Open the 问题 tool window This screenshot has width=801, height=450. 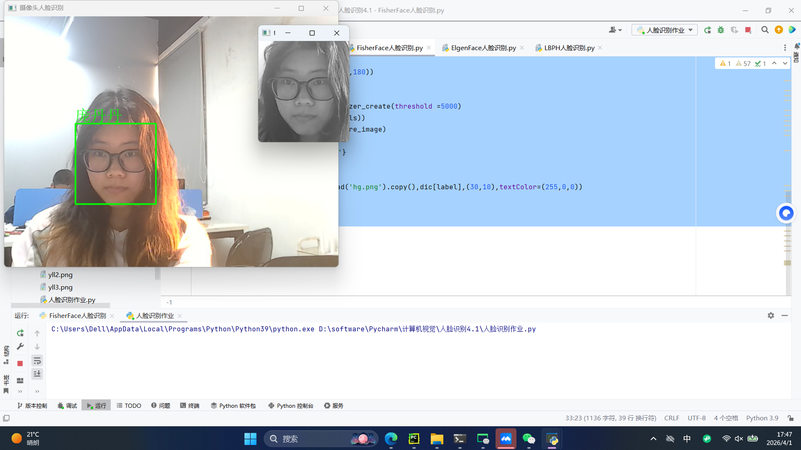161,405
